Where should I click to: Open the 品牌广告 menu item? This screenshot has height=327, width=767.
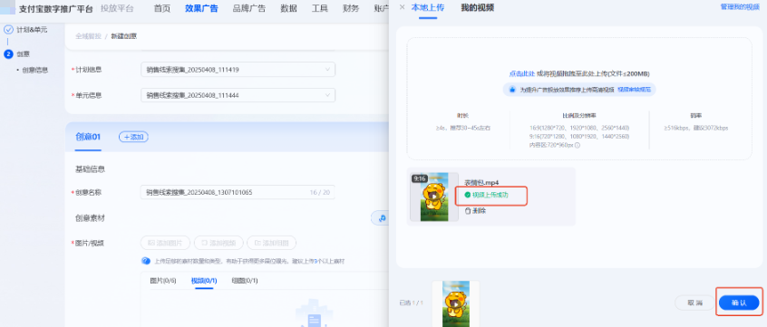click(x=249, y=8)
